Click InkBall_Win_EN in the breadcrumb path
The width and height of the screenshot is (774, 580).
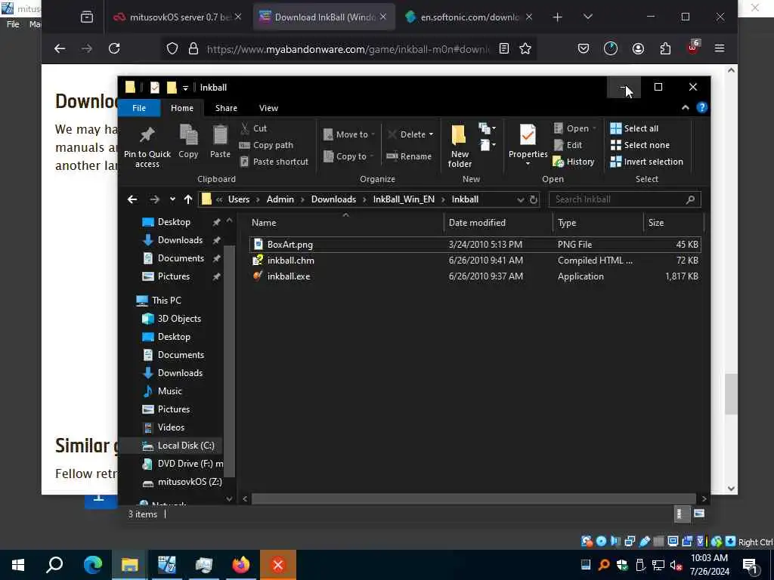404,199
